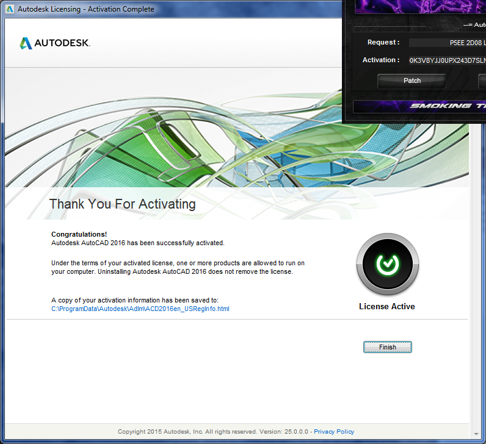Click the copyright version text in footer
The height and width of the screenshot is (444, 486).
(x=213, y=432)
